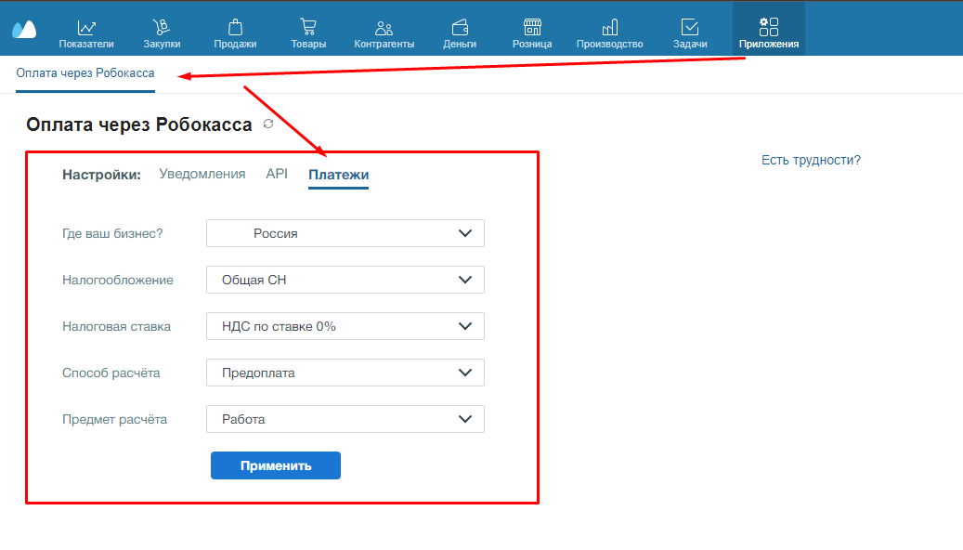Image resolution: width=963 pixels, height=550 pixels.
Task: Click the Налогообложение field label
Action: click(x=117, y=281)
